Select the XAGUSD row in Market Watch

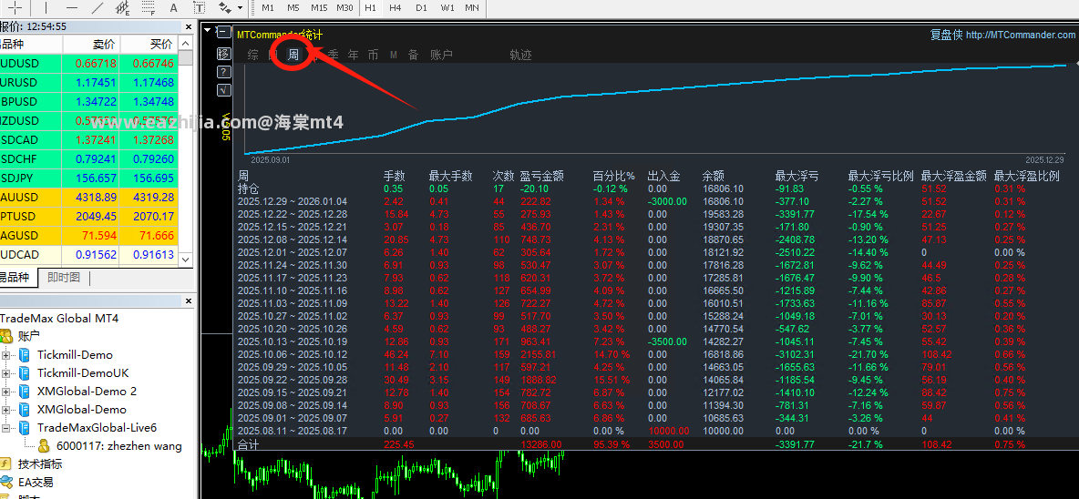[88, 235]
